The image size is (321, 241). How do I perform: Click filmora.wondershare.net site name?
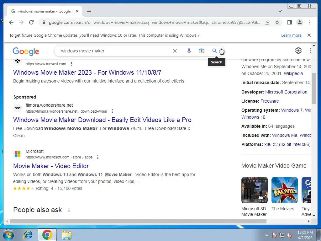coord(49,105)
